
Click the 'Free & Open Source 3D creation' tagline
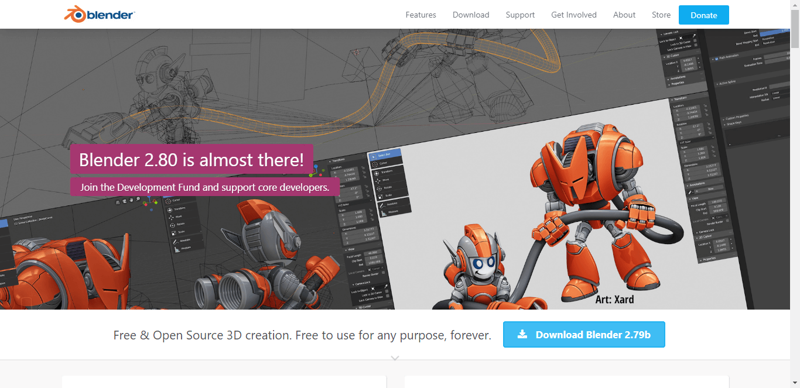[302, 335]
